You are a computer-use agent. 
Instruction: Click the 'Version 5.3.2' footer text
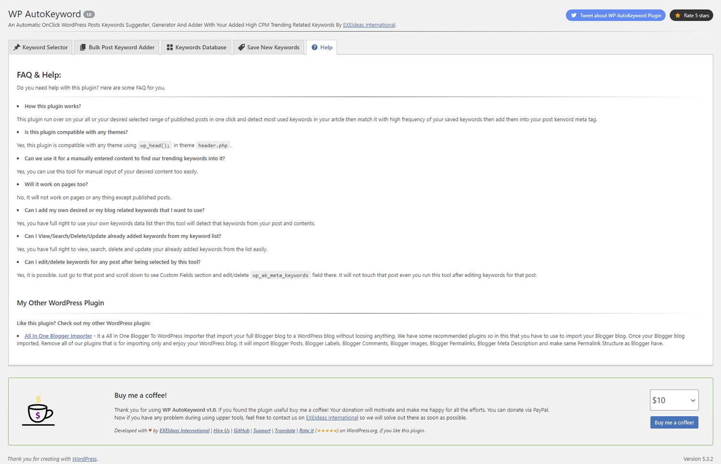coord(698,459)
